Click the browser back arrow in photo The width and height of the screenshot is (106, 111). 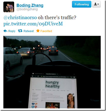pyautogui.click(x=32, y=76)
